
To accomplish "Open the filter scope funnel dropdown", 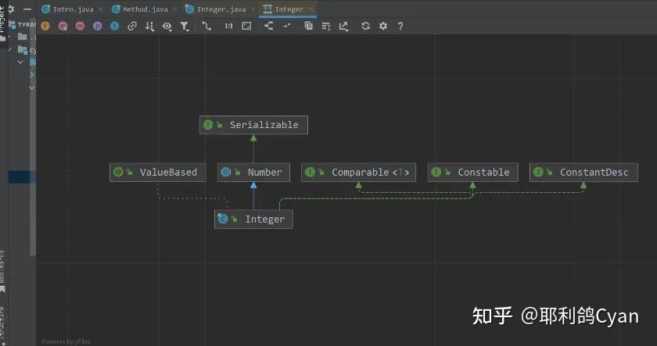I will (185, 27).
